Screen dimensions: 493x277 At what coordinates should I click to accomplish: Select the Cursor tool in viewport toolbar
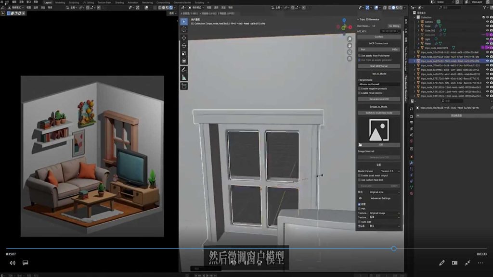coord(184,29)
